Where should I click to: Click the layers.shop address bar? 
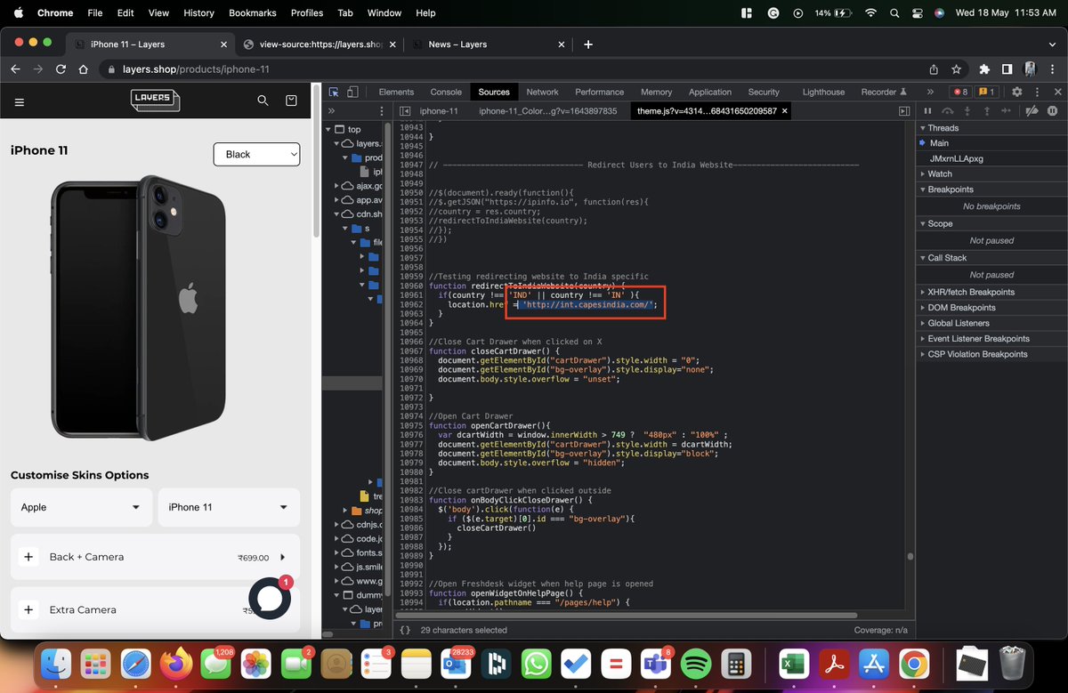[x=512, y=68]
